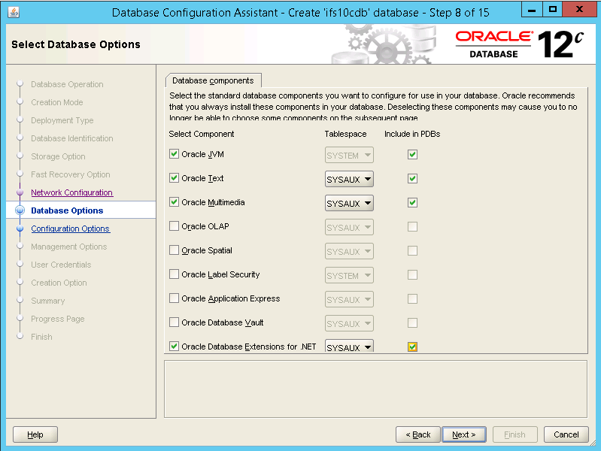This screenshot has width=601, height=451.
Task: Toggle Include in PDBs for Oracle Multimedia
Action: [x=412, y=203]
